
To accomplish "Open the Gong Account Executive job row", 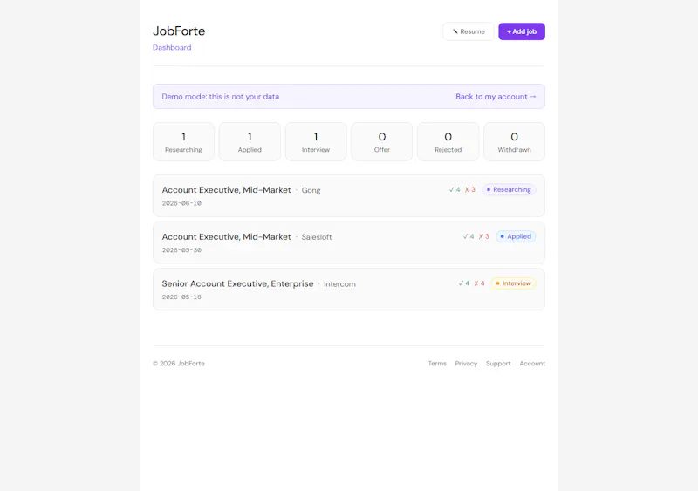I will click(348, 196).
